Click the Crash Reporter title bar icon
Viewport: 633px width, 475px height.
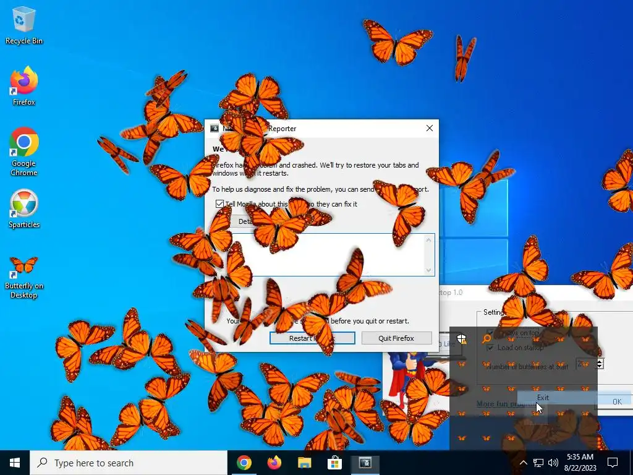coord(215,129)
